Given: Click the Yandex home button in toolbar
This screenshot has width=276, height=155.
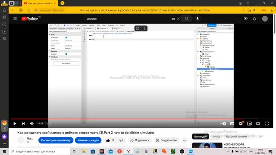Looking at the screenshot, I should click(21, 10).
